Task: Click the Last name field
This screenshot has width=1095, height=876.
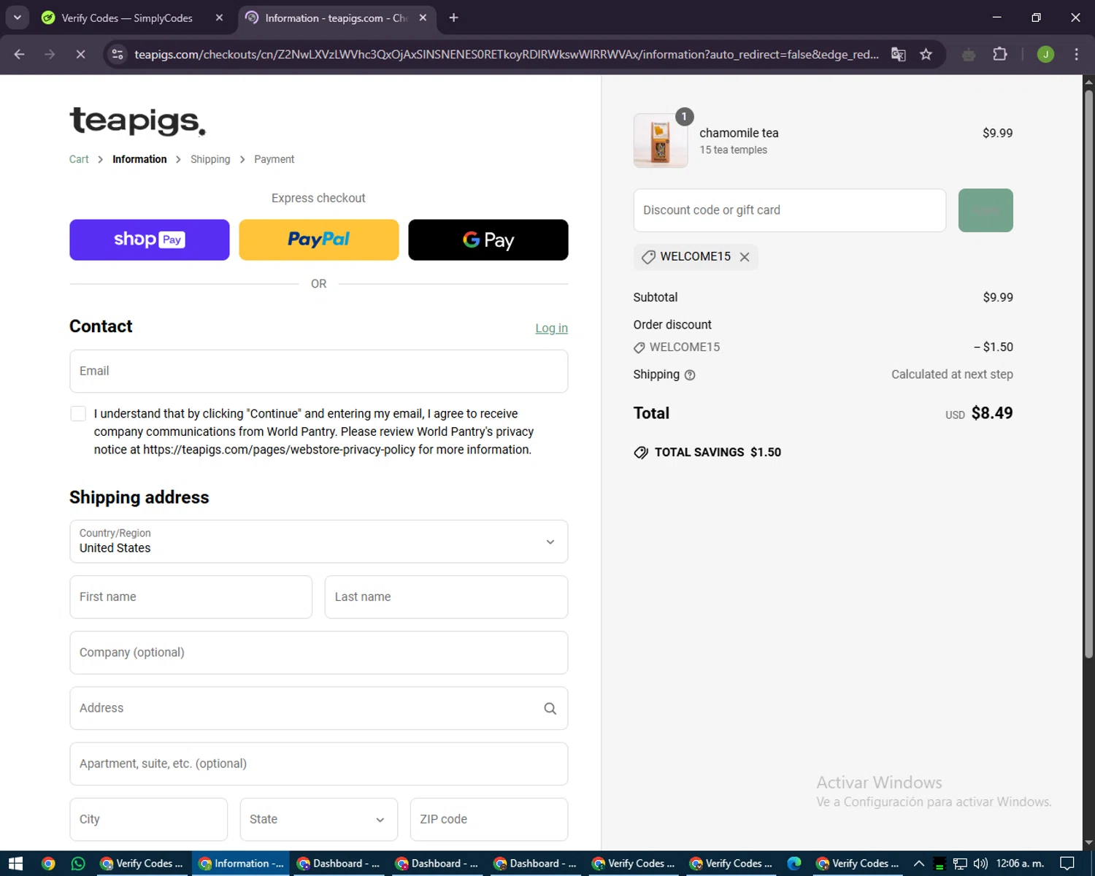Action: click(446, 597)
